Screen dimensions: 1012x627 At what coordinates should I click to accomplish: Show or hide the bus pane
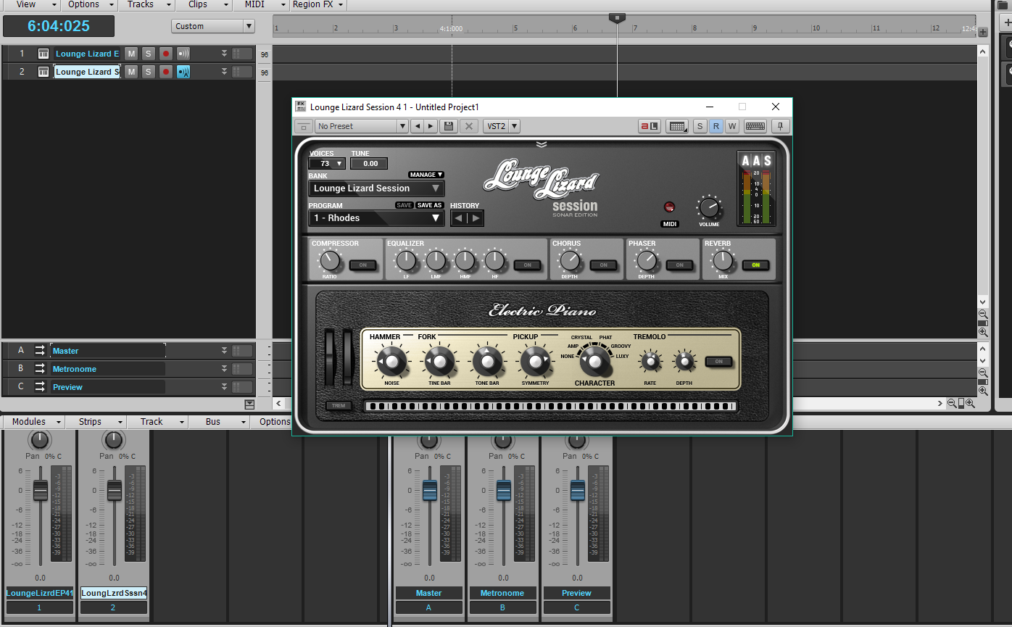click(249, 404)
